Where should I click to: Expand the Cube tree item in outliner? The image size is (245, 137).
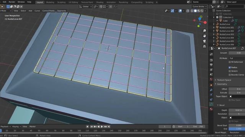click(217, 21)
